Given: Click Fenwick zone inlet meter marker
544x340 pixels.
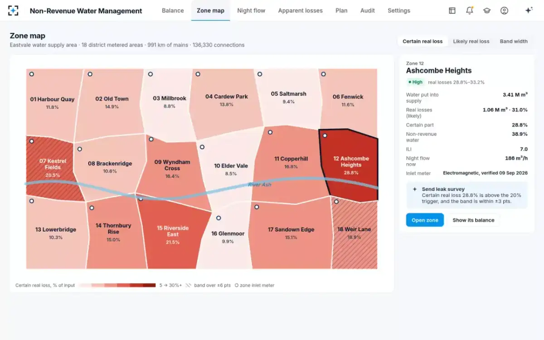Looking at the screenshot, I should coord(323,74).
